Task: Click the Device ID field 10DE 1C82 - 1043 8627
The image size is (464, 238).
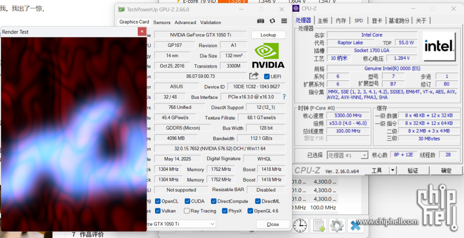Action: click(256, 87)
